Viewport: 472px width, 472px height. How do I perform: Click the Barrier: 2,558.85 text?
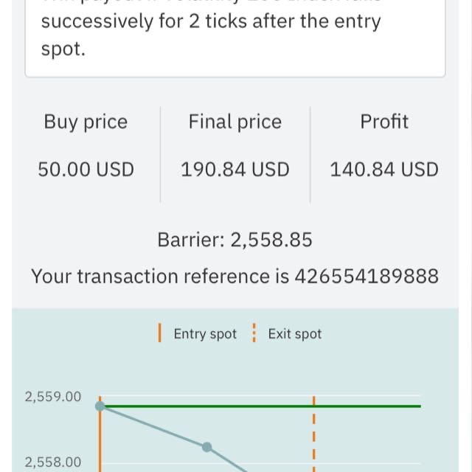[235, 240]
